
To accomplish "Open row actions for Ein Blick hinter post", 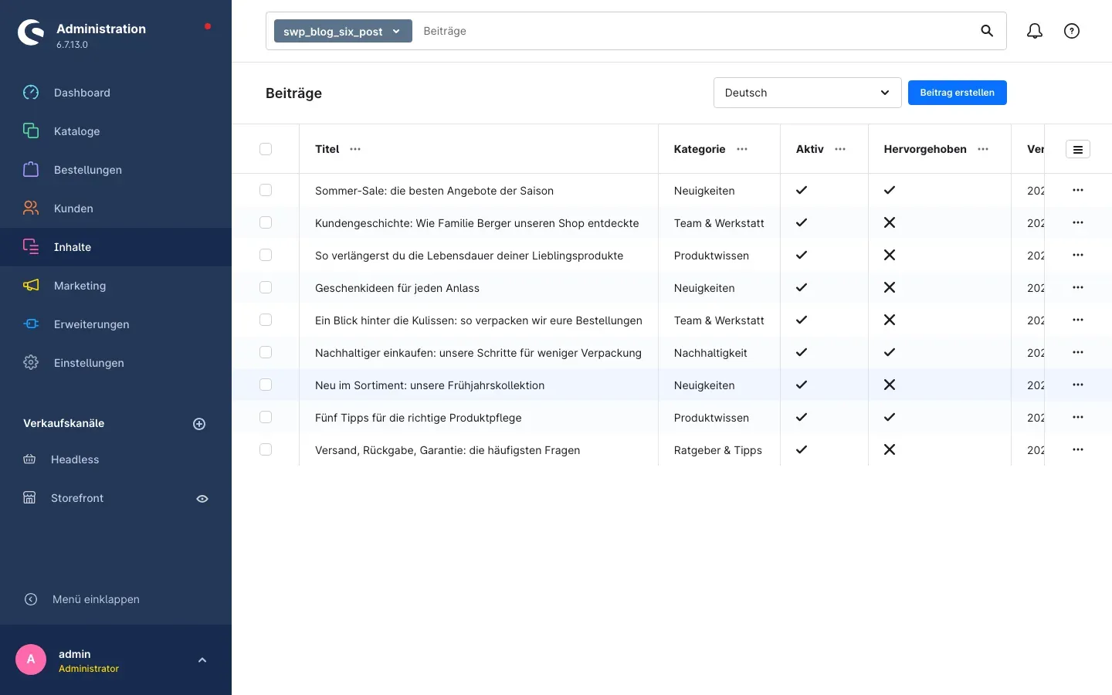I will tap(1078, 320).
